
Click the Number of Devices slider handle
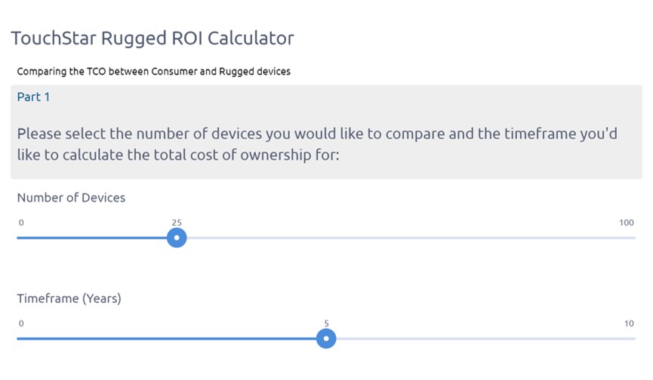click(x=177, y=238)
